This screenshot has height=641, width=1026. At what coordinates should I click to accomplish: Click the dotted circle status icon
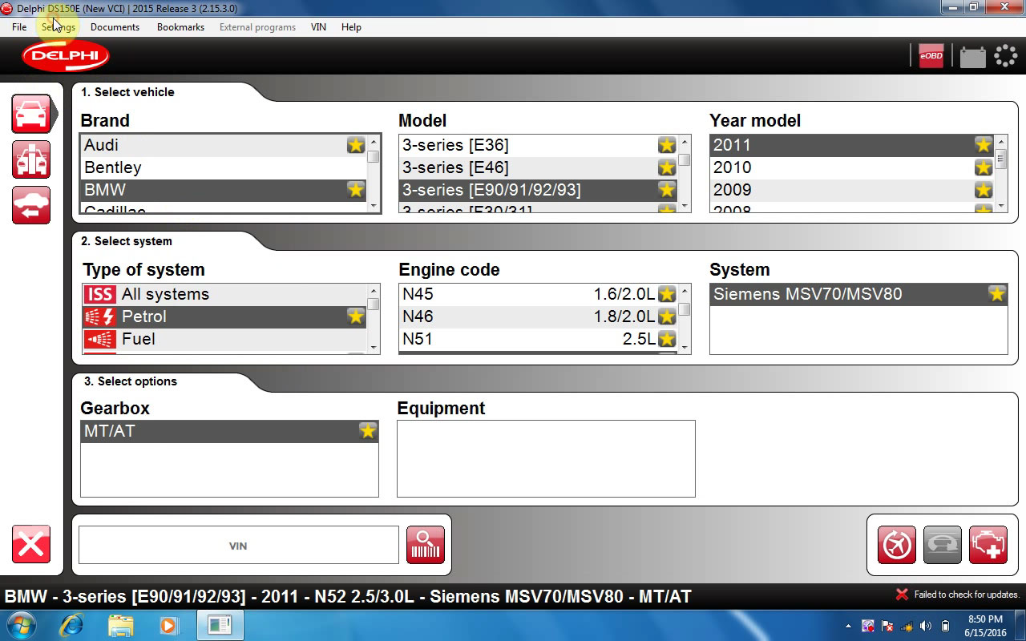click(1005, 56)
